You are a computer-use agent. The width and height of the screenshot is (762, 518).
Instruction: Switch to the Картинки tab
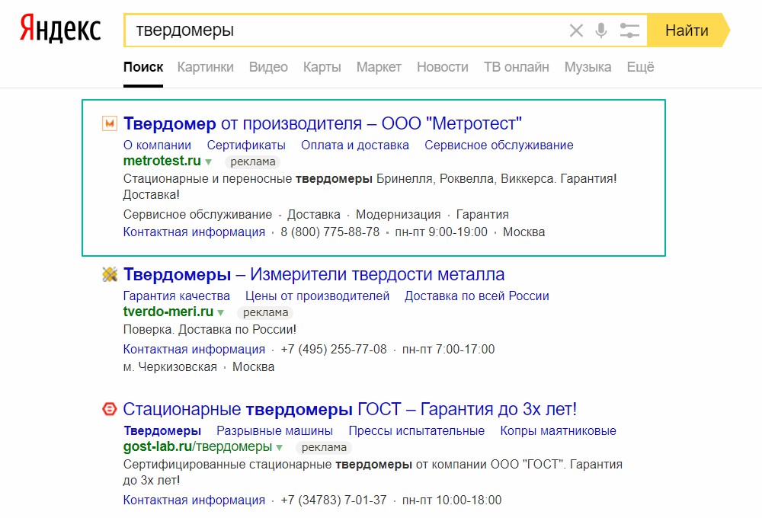coord(205,67)
